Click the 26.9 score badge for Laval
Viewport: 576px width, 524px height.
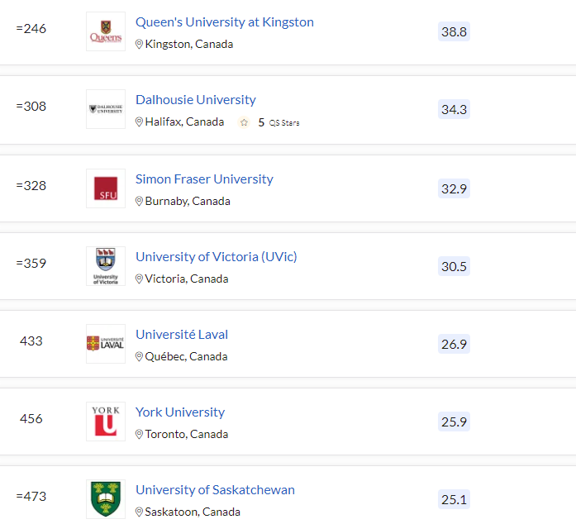click(x=454, y=344)
